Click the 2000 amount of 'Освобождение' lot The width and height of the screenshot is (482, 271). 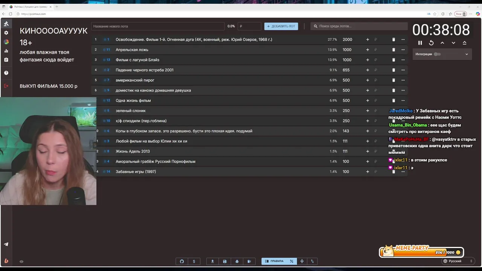pos(347,40)
